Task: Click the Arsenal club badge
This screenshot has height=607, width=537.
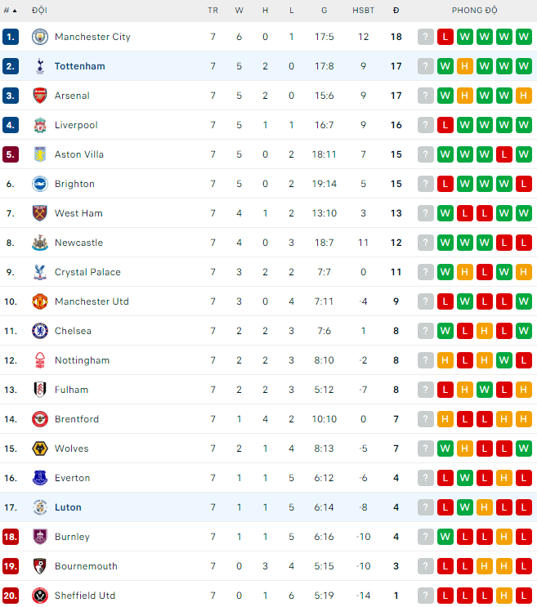Action: (x=40, y=96)
